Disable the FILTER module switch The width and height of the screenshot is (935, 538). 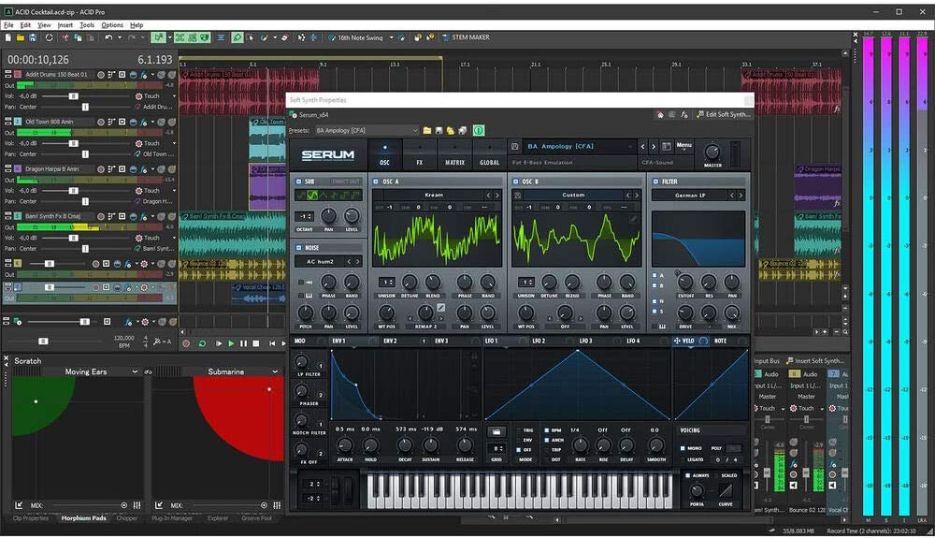[x=654, y=182]
